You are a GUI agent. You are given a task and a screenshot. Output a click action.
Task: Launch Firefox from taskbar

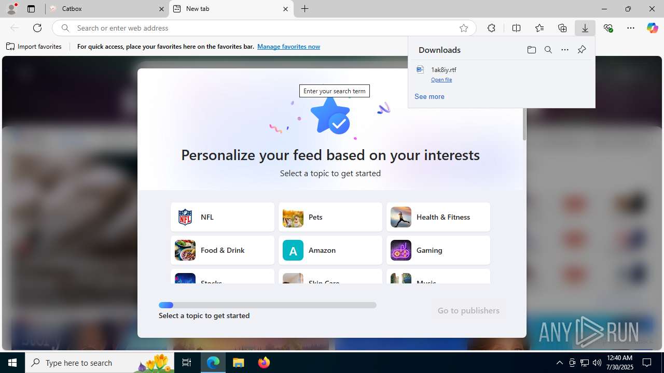[264, 363]
